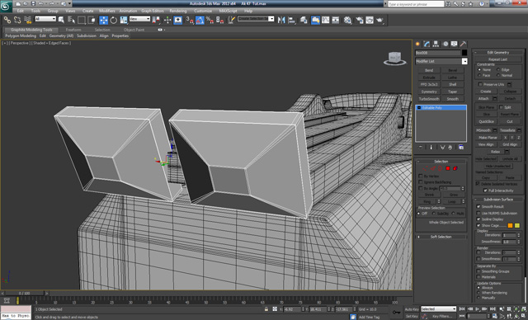Image resolution: width=528 pixels, height=320 pixels.
Task: Open the Graph Editors menu
Action: pyautogui.click(x=152, y=11)
